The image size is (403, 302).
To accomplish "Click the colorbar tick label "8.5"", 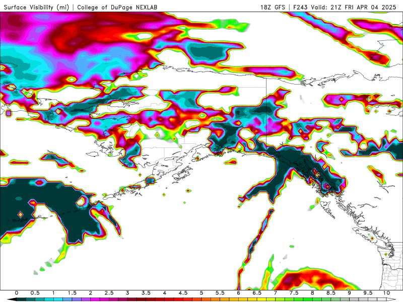I will click(x=331, y=293).
